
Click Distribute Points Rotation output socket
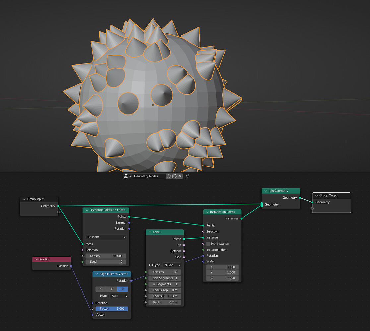[129, 229]
